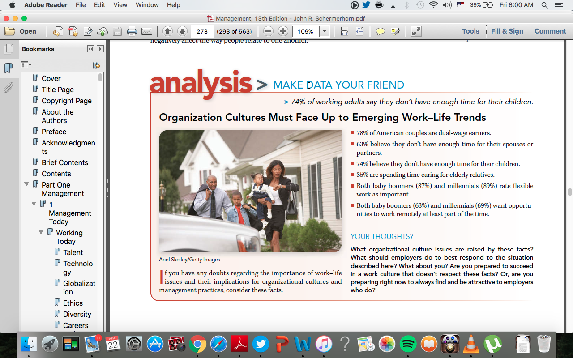Image resolution: width=573 pixels, height=358 pixels.
Task: Click the Email envelope icon
Action: pos(147,31)
